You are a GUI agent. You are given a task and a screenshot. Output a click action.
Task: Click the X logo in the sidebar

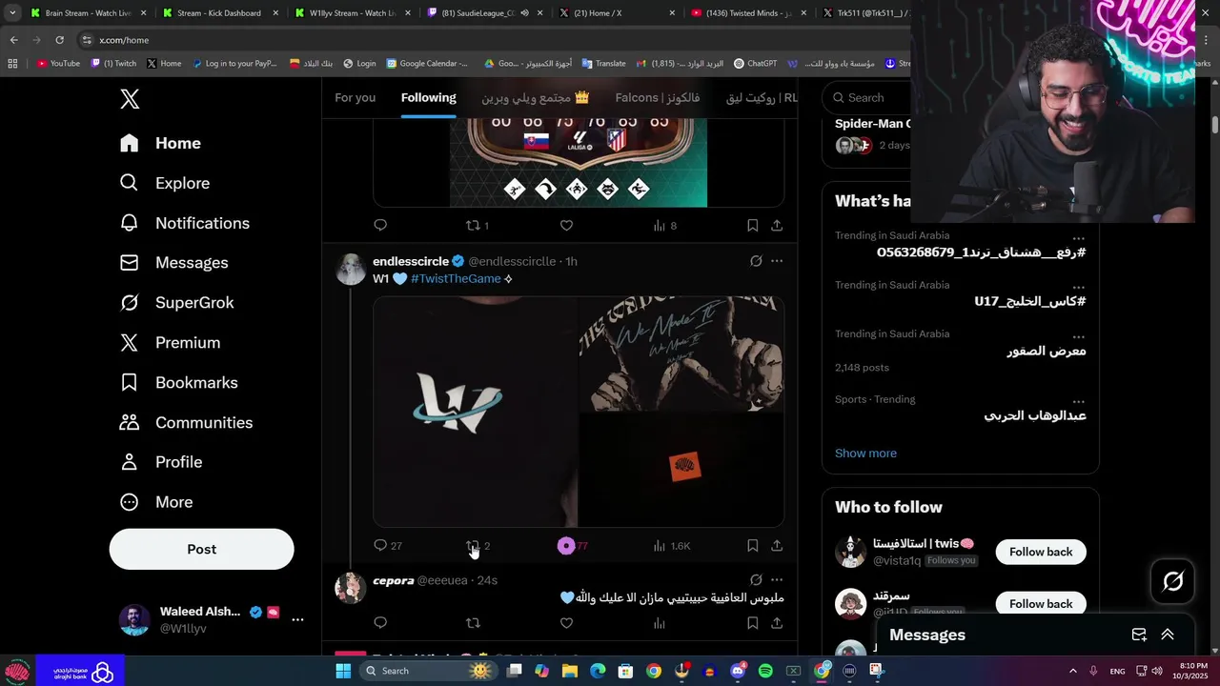(x=130, y=98)
